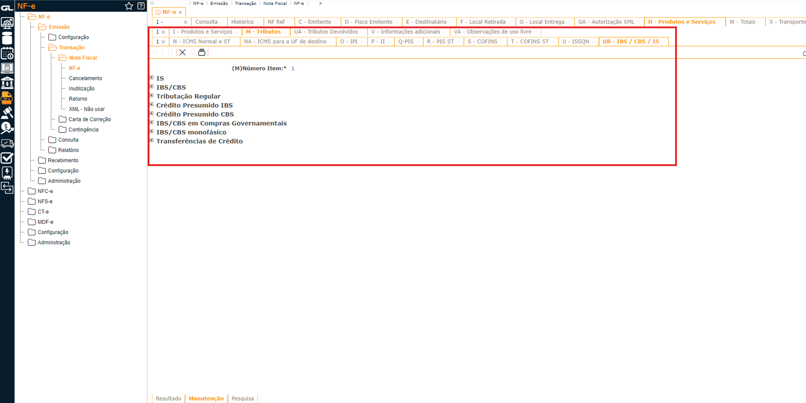806x403 pixels.
Task: Switch to the Pesquisa bottom tab
Action: [x=243, y=399]
